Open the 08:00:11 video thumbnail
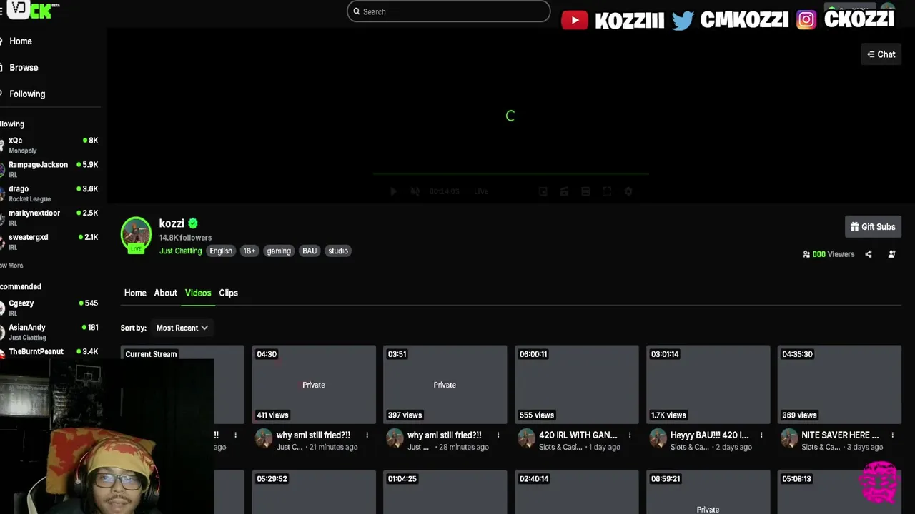Image resolution: width=915 pixels, height=514 pixels. tap(576, 384)
